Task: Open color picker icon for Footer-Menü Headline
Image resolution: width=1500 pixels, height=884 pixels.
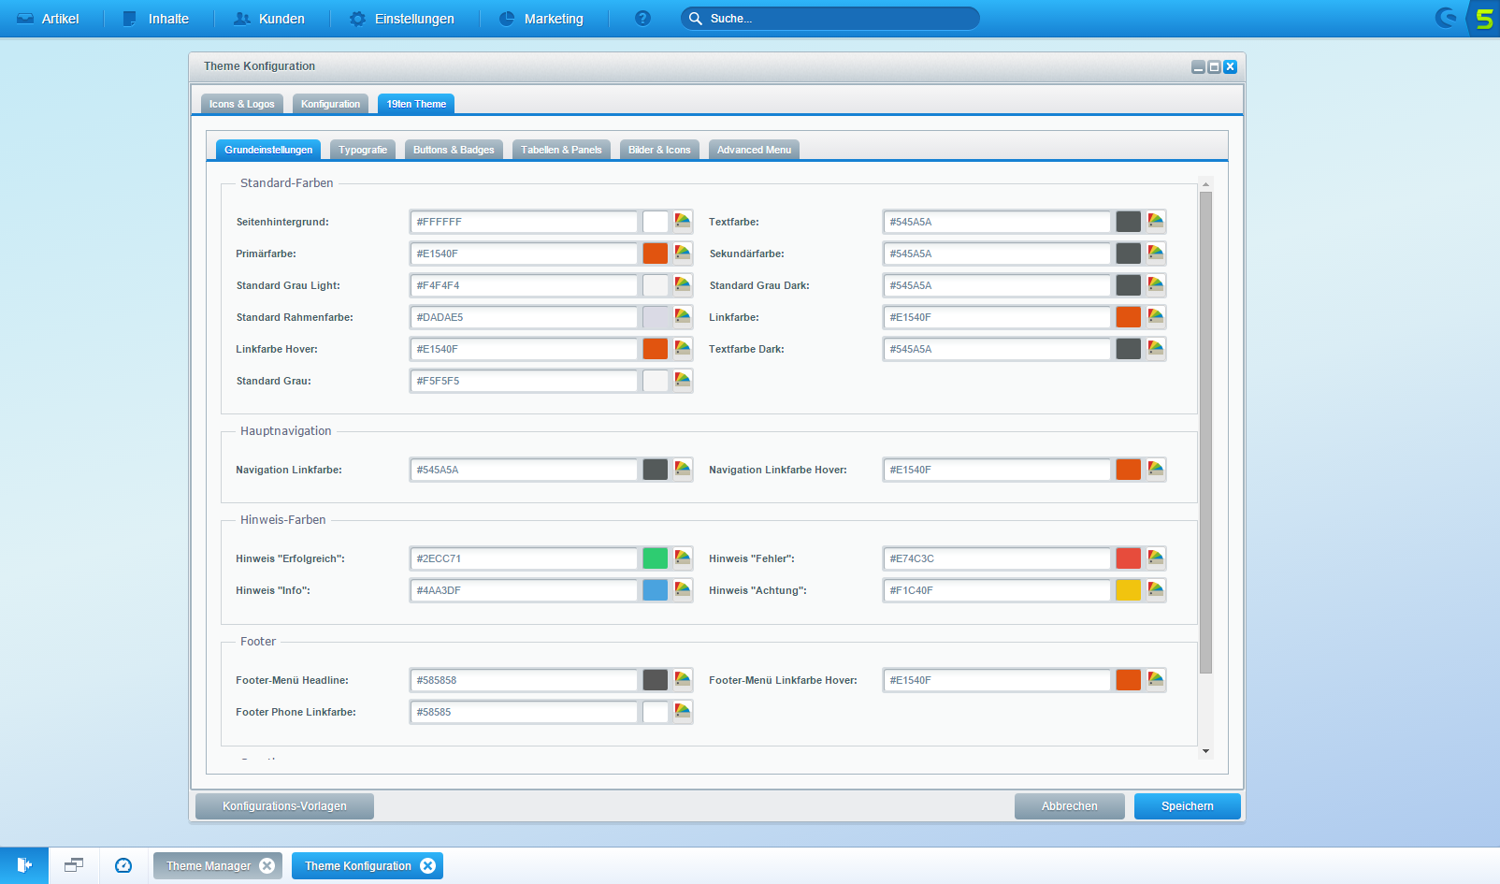Action: coord(683,680)
